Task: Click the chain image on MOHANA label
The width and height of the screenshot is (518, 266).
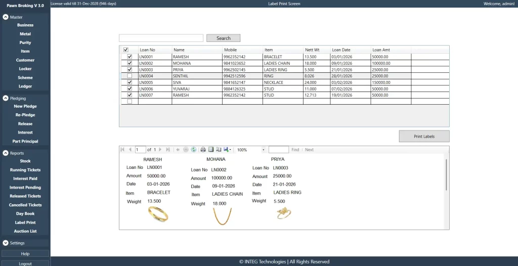Action: (x=223, y=216)
